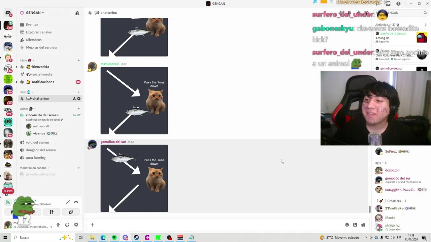Collapse the inicio channel category
This screenshot has width=431, height=242.
27,60
